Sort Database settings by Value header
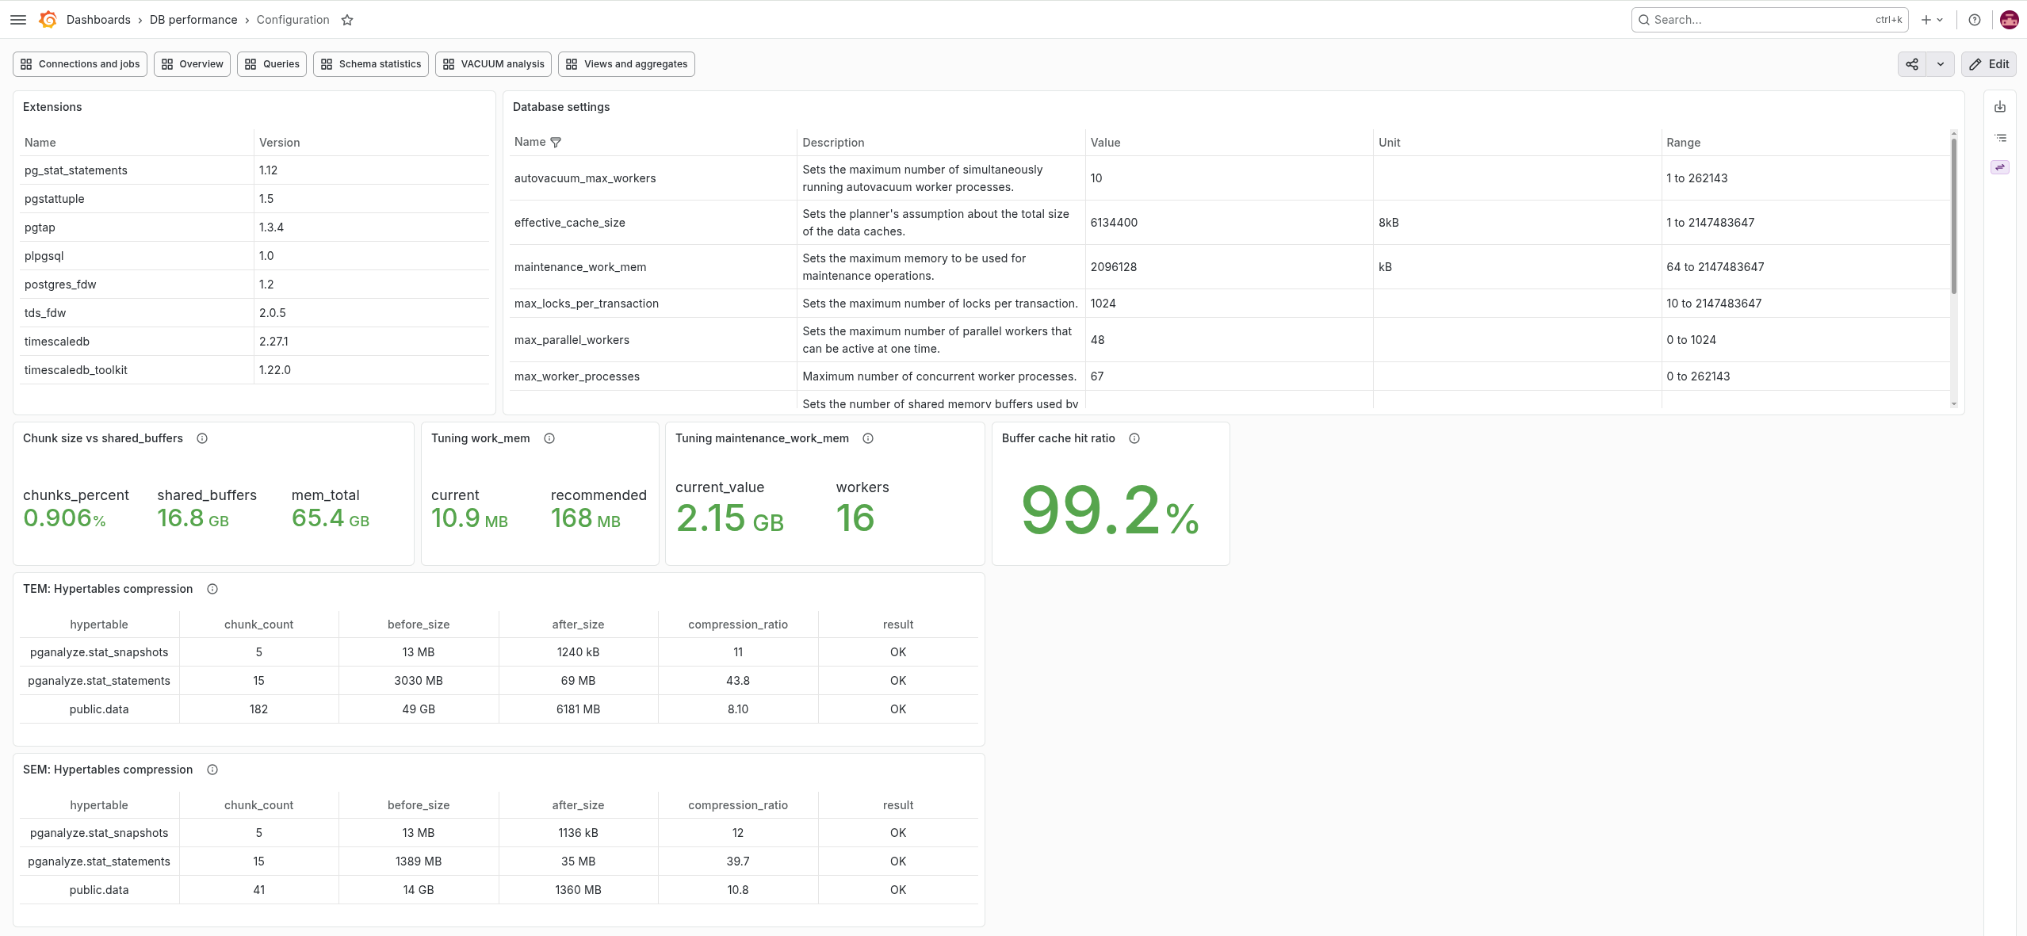The width and height of the screenshot is (2027, 936). point(1105,143)
